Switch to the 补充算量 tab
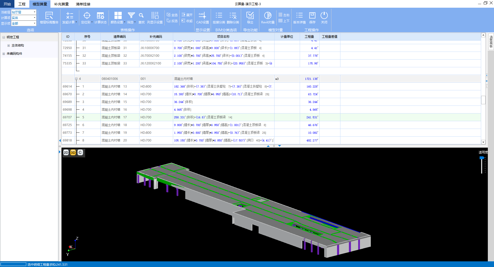The width and height of the screenshot is (494, 267). pos(61,4)
